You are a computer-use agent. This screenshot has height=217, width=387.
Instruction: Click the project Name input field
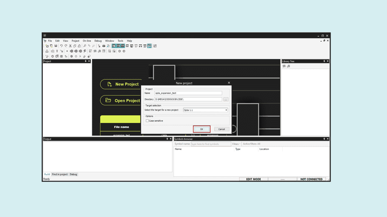point(188,93)
